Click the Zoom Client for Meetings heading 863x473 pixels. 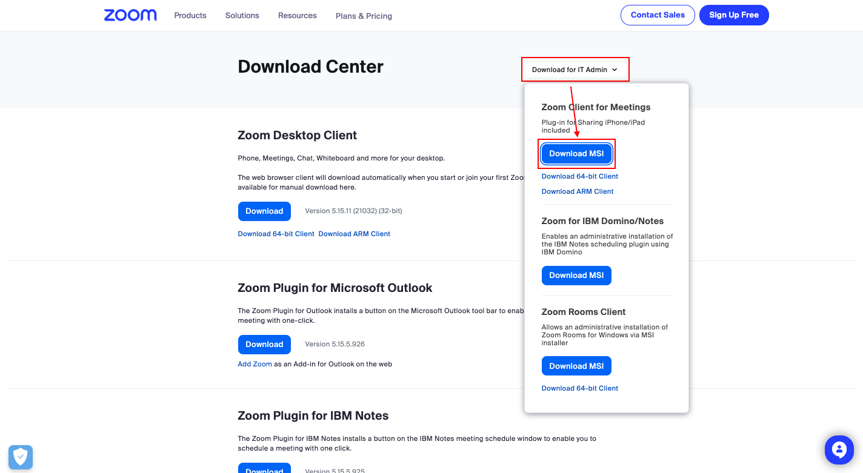pos(596,107)
